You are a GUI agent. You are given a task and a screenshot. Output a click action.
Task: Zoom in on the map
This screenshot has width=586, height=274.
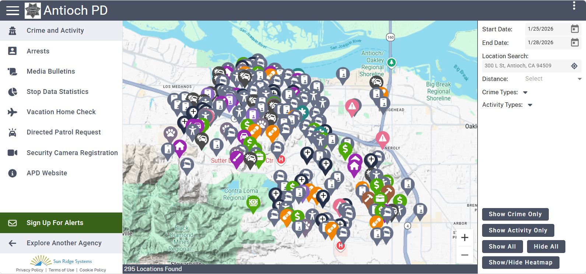pyautogui.click(x=464, y=238)
